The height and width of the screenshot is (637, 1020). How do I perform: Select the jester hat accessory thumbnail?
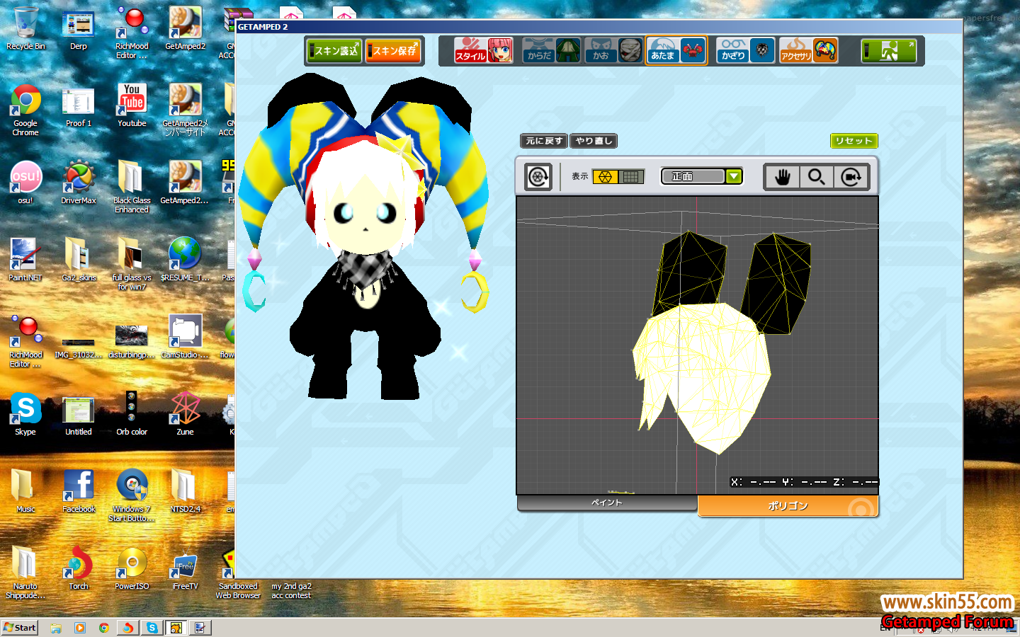tap(825, 50)
